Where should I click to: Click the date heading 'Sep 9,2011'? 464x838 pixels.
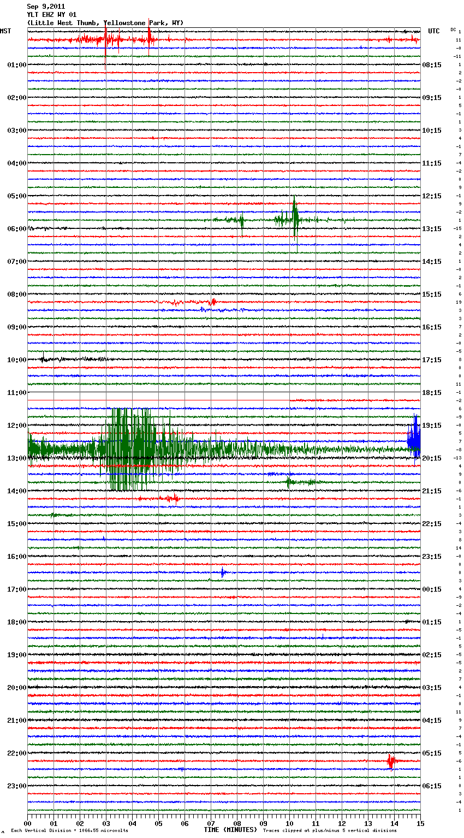pos(46,7)
